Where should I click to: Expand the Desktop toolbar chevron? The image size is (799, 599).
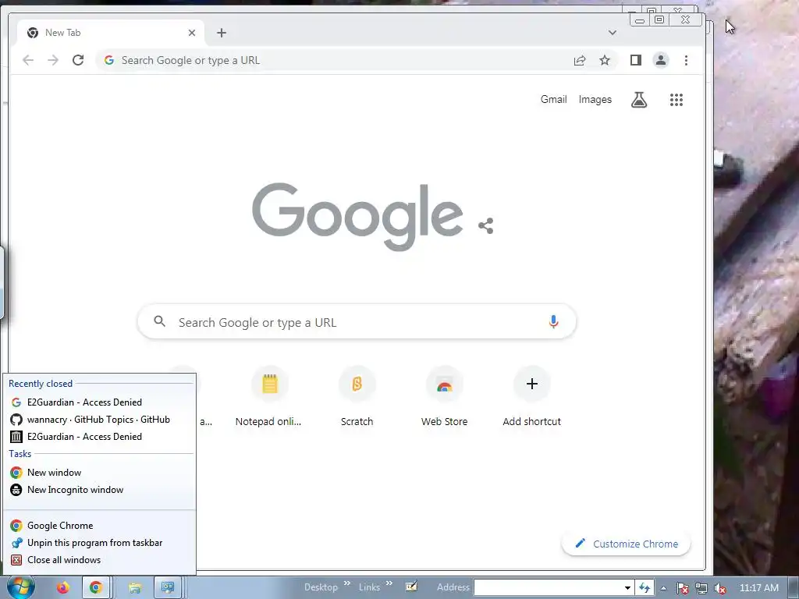pyautogui.click(x=347, y=583)
